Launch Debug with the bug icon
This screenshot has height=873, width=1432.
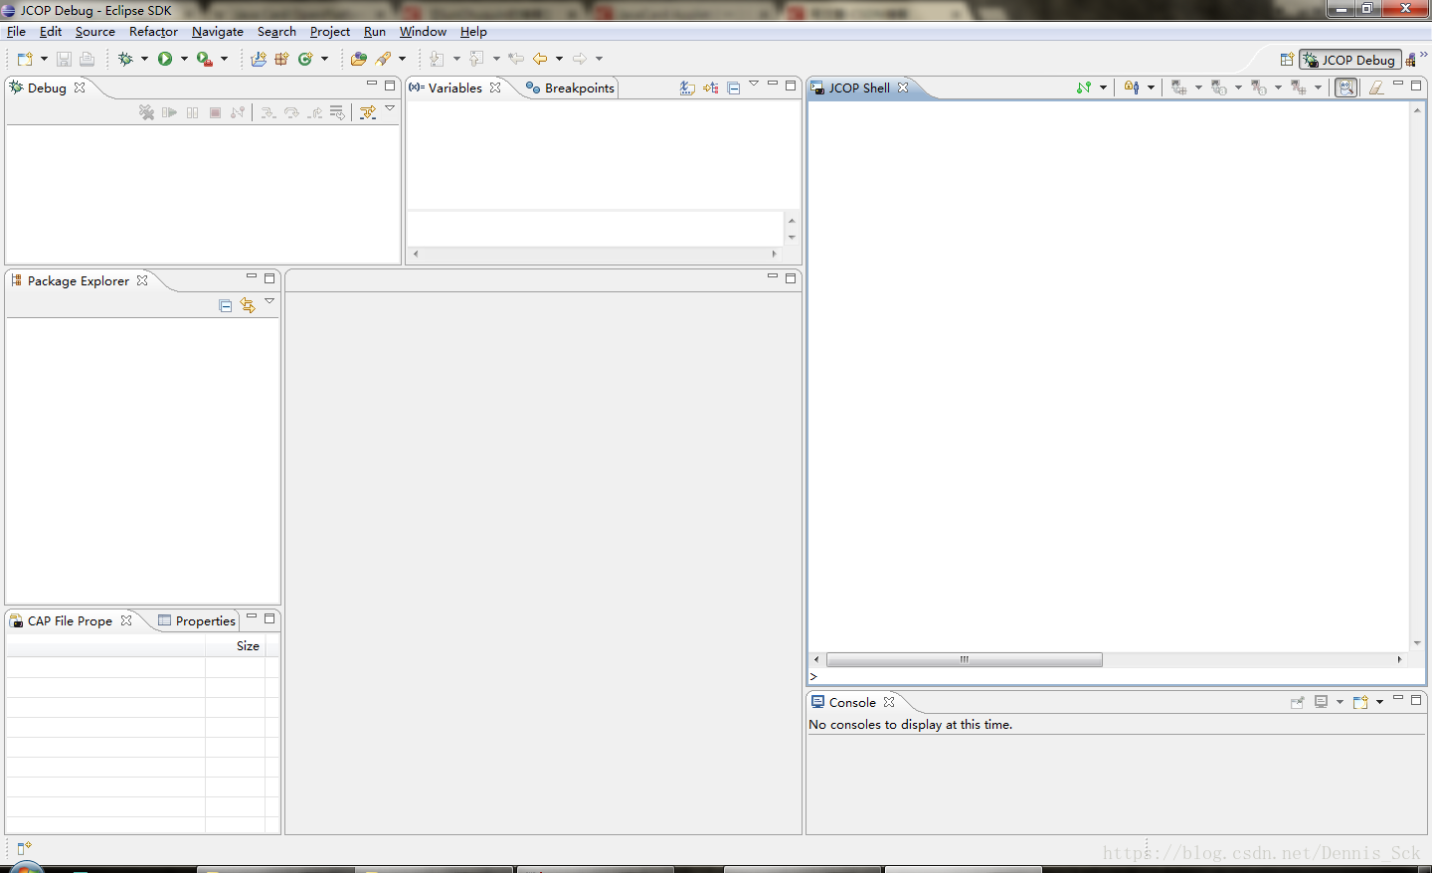[125, 60]
